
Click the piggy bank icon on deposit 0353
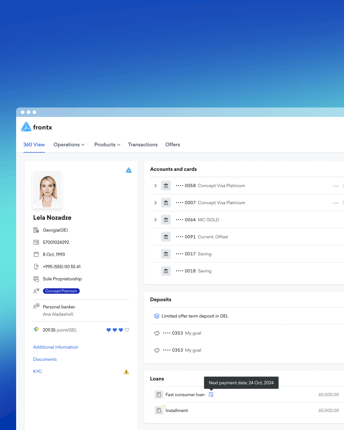pos(157,333)
